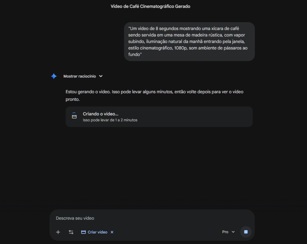Click the loading clapperboard icon in video card
Image resolution: width=307 pixels, height=244 pixels.
[x=74, y=116]
